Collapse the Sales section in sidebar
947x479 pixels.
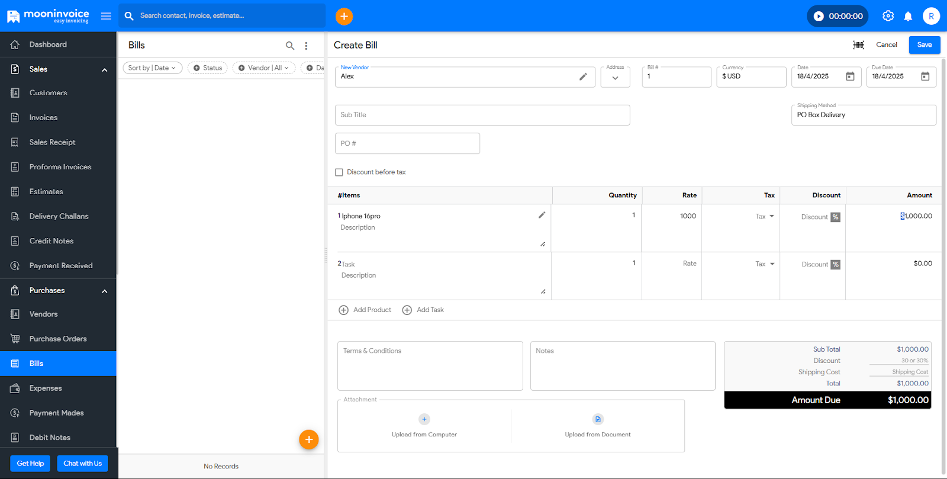point(105,70)
